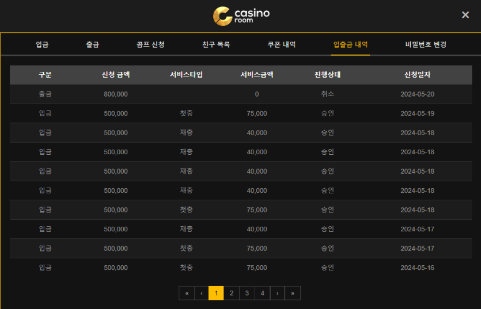Jump to last page with » button
Image resolution: width=481 pixels, height=309 pixels.
coord(293,293)
